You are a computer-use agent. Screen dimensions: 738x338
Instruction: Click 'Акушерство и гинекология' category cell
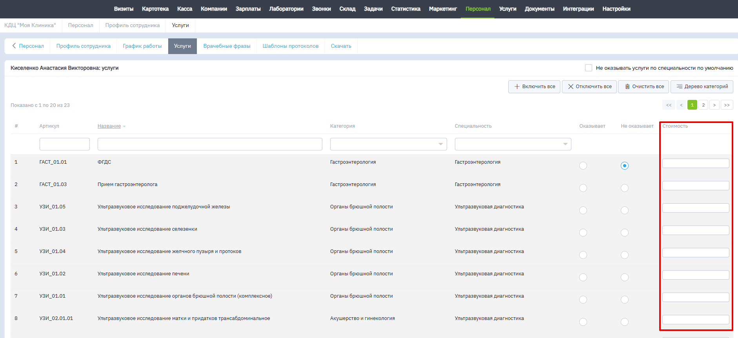(362, 318)
